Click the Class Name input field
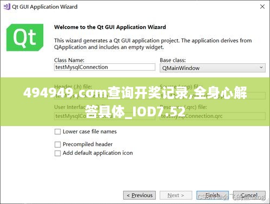This screenshot has height=204, width=270. [104, 67]
